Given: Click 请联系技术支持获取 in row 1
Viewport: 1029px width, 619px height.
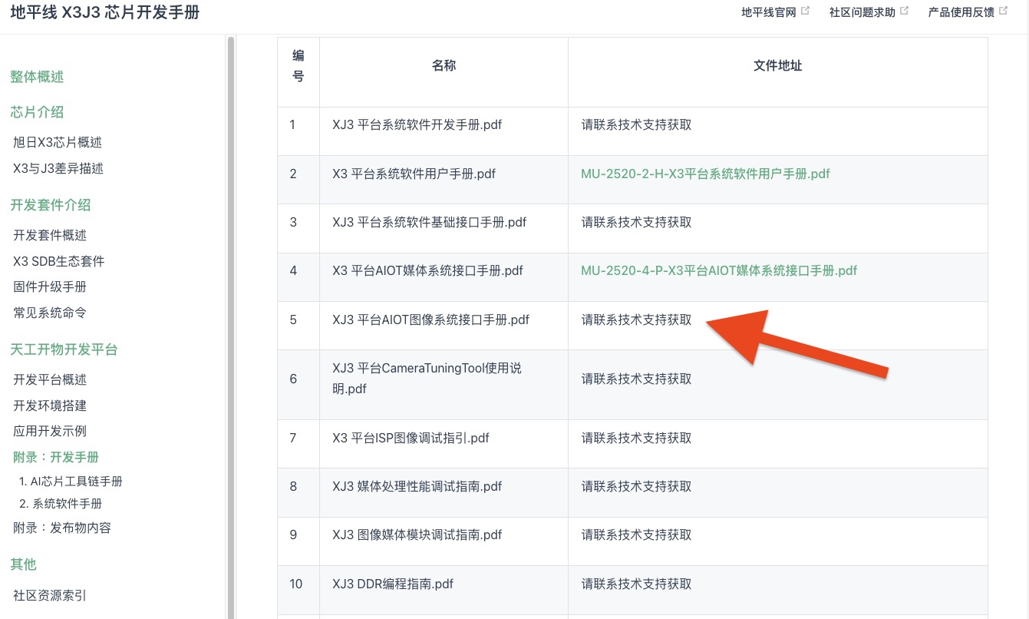Looking at the screenshot, I should point(636,124).
